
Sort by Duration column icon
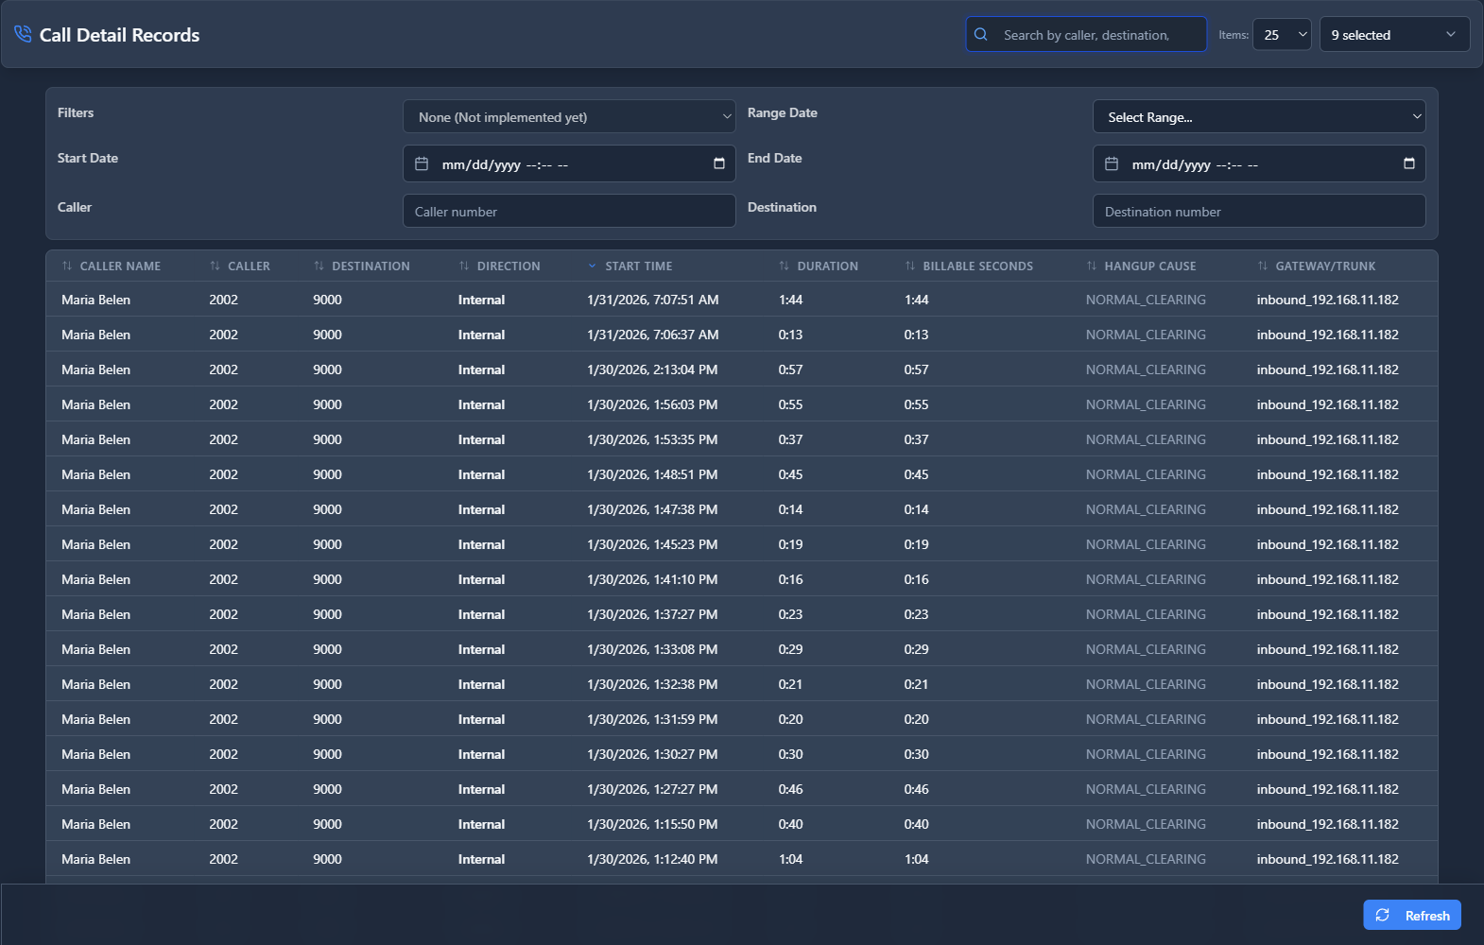(784, 266)
